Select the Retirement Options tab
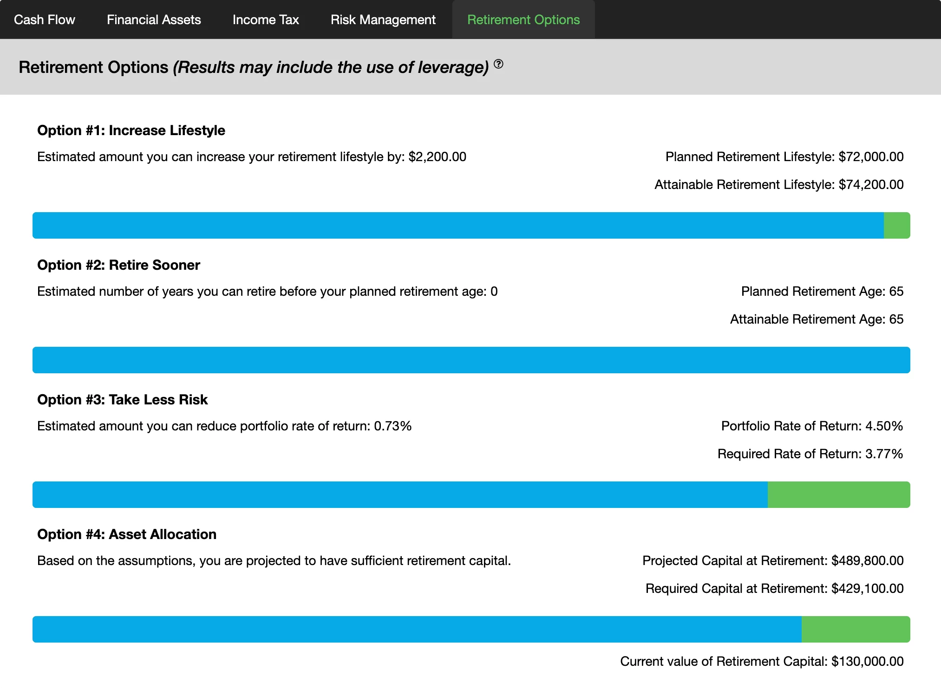 (x=523, y=19)
